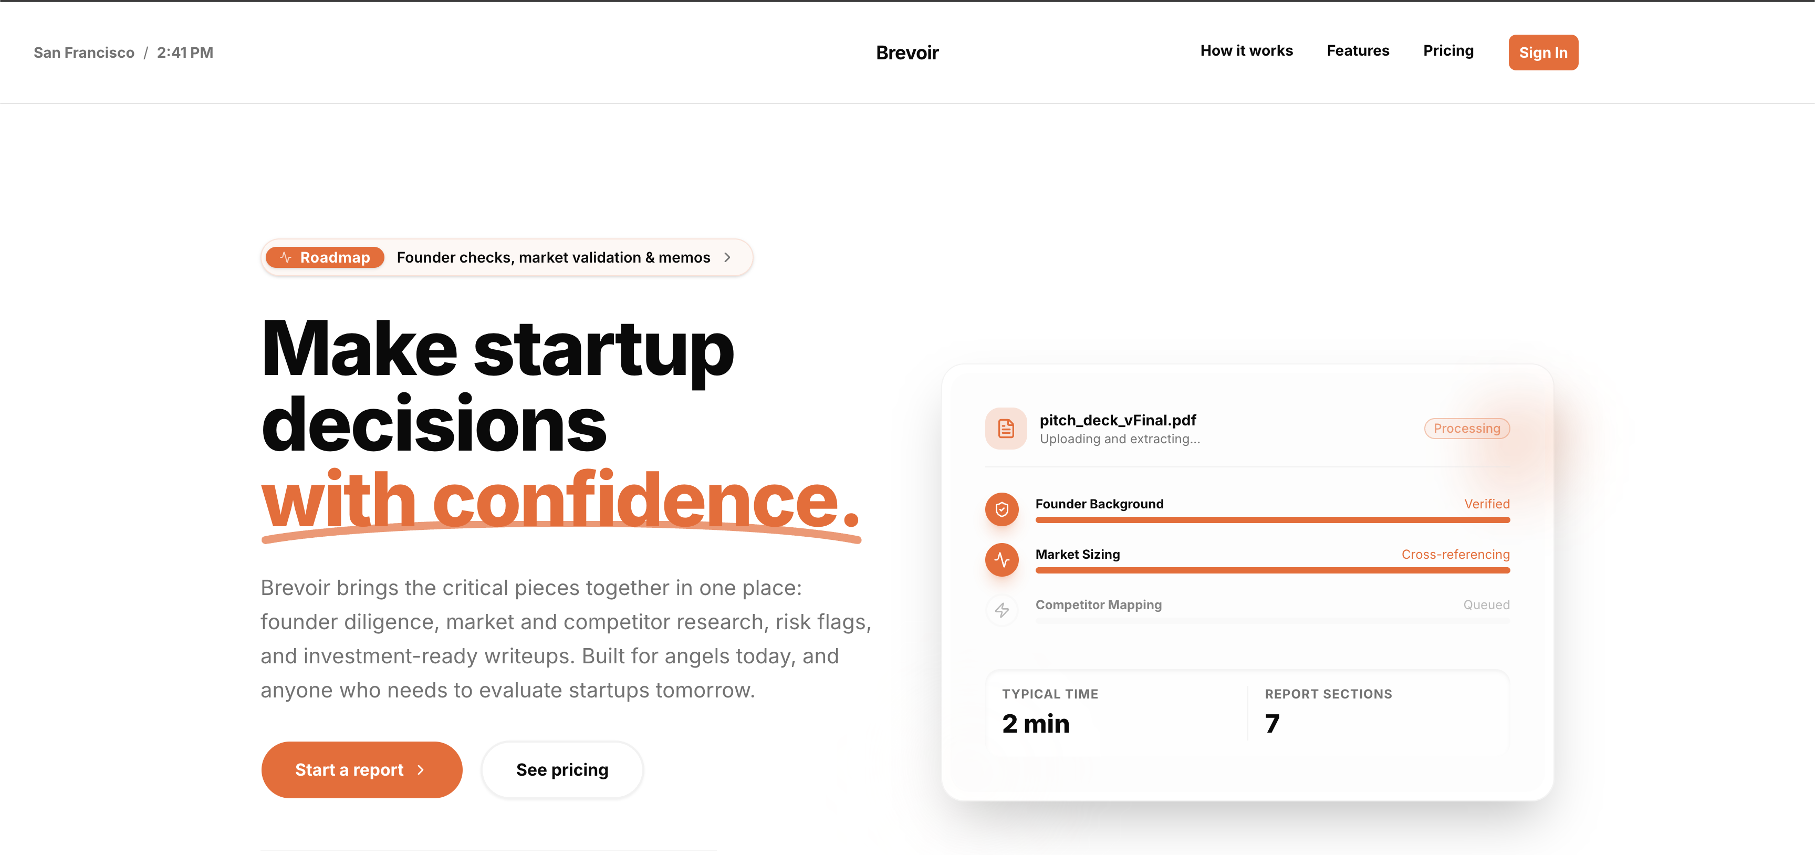Open the Pricing page link
The height and width of the screenshot is (855, 1815).
click(x=1448, y=51)
